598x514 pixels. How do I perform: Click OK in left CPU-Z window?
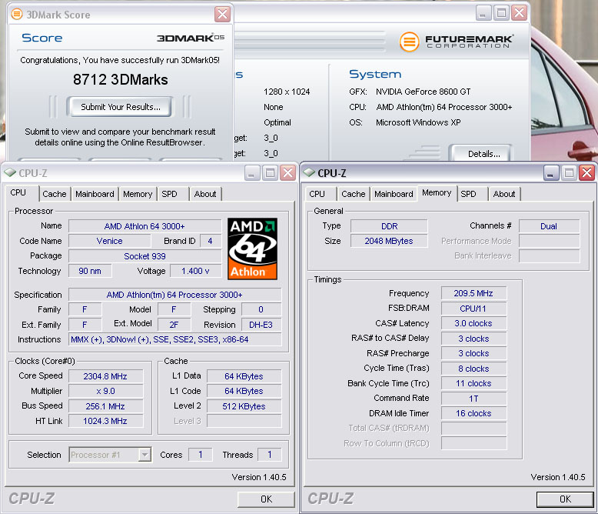point(266,499)
